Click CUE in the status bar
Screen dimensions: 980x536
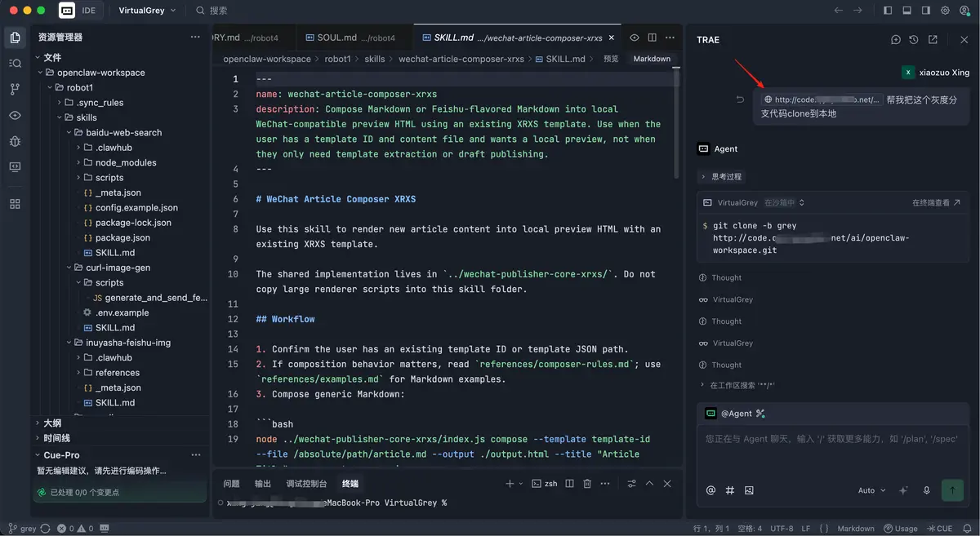[940, 529]
